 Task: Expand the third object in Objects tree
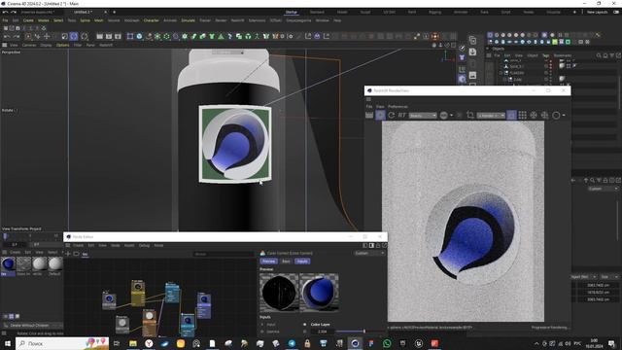(x=501, y=73)
